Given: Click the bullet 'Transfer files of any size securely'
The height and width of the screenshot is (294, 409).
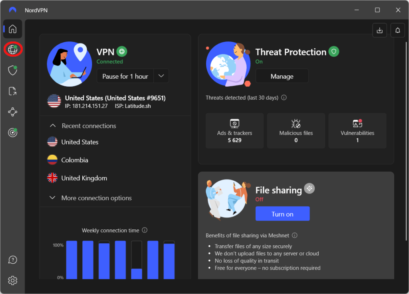Looking at the screenshot, I should click(253, 246).
